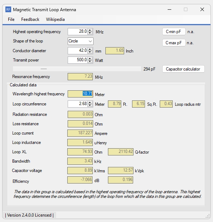This screenshot has width=213, height=222.
Task: Increase highest operating frequency with up arrow
Action: pyautogui.click(x=90, y=30)
